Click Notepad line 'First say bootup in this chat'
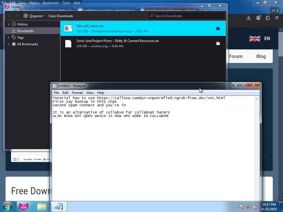 tap(85, 102)
